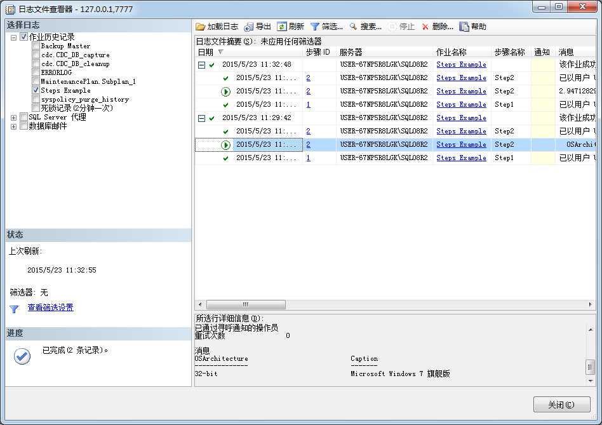Check the 死锁记录(2分钟一次) checkbox
This screenshot has width=602, height=425.
(36, 108)
